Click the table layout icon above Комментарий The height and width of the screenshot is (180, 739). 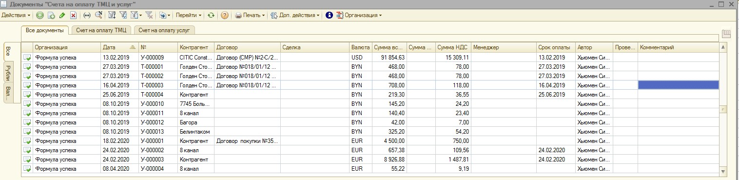pos(726,34)
